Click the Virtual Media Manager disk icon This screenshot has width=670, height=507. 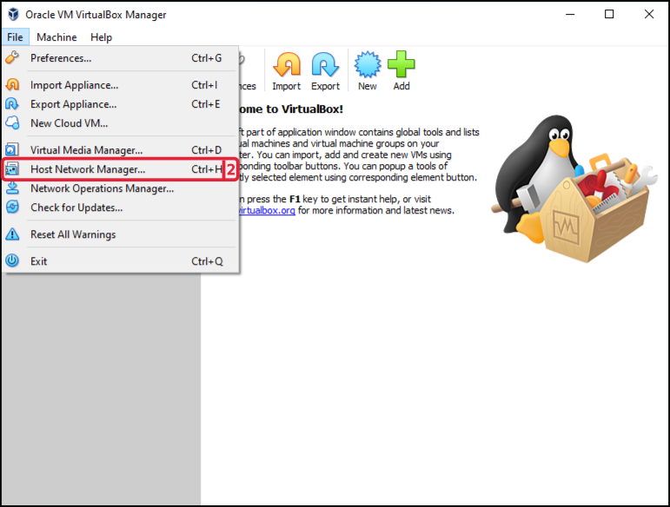[12, 150]
